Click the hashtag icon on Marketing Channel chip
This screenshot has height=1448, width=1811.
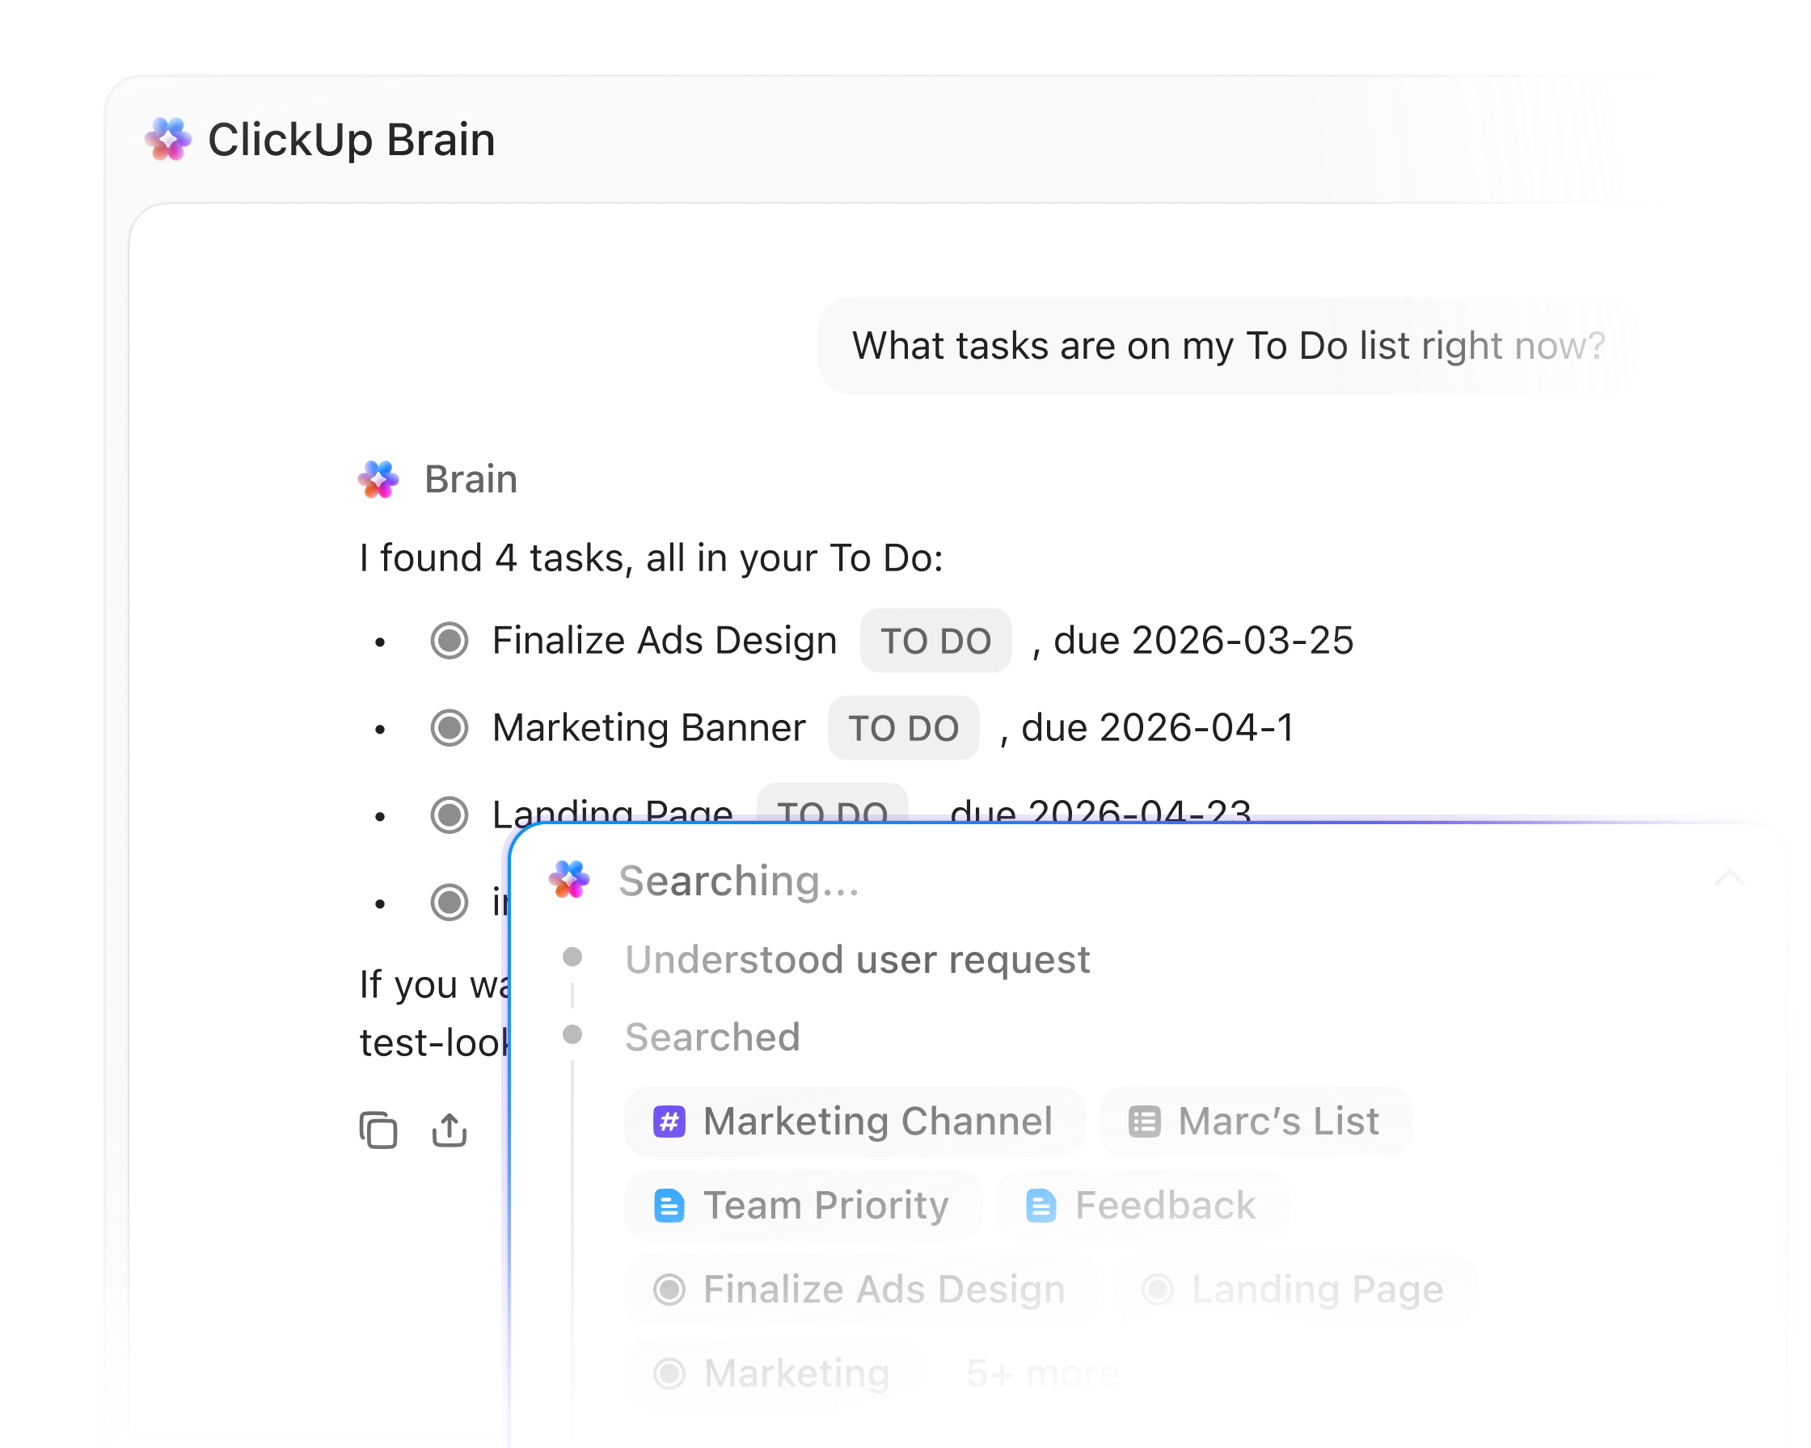pos(668,1121)
